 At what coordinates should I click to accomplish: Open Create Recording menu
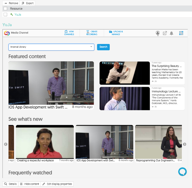tap(92, 33)
